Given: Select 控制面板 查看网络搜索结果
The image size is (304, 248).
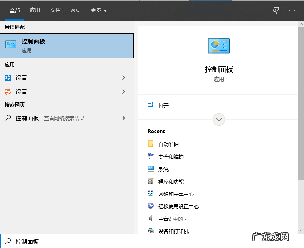Looking at the screenshot, I should click(67, 118).
